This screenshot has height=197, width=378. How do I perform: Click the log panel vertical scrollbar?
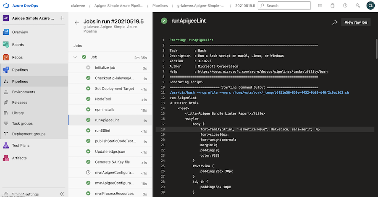[377, 49]
